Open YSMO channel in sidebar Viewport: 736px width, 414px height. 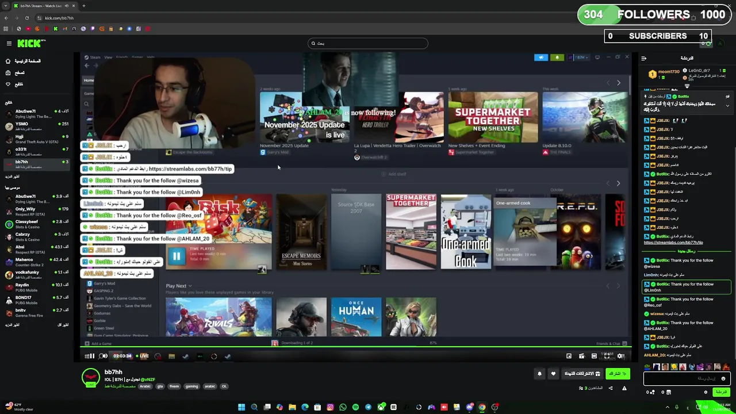click(x=36, y=126)
